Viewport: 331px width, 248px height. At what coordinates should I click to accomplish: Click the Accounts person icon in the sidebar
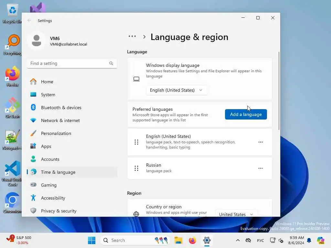point(33,159)
